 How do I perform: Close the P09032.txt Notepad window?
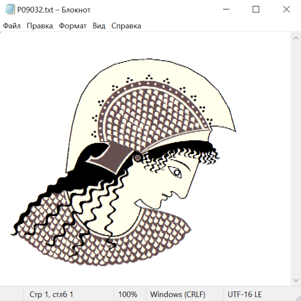286,10
